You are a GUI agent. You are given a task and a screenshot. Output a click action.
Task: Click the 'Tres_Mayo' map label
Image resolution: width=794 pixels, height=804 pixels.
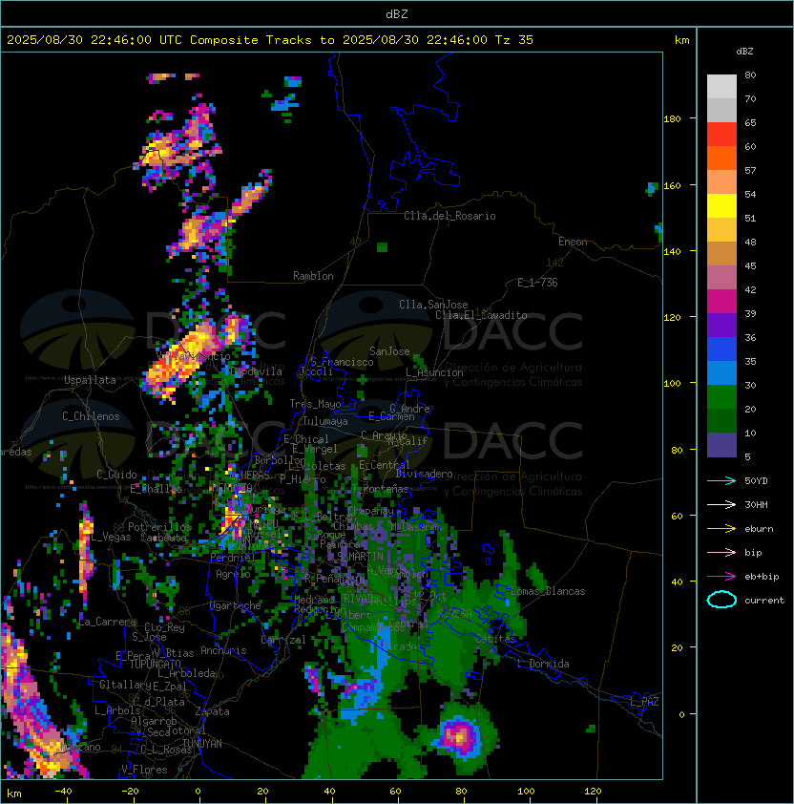[315, 404]
